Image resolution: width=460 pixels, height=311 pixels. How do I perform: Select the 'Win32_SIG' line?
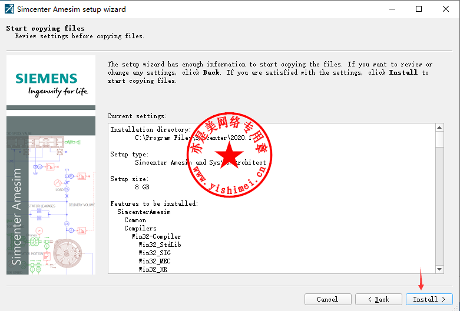tap(154, 253)
